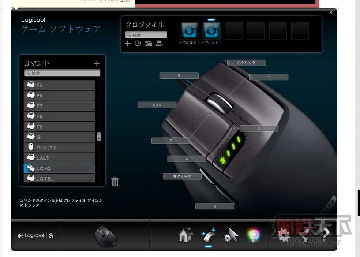360x257 pixels.
Task: Click the mouse button label 6
Action: pos(215,206)
